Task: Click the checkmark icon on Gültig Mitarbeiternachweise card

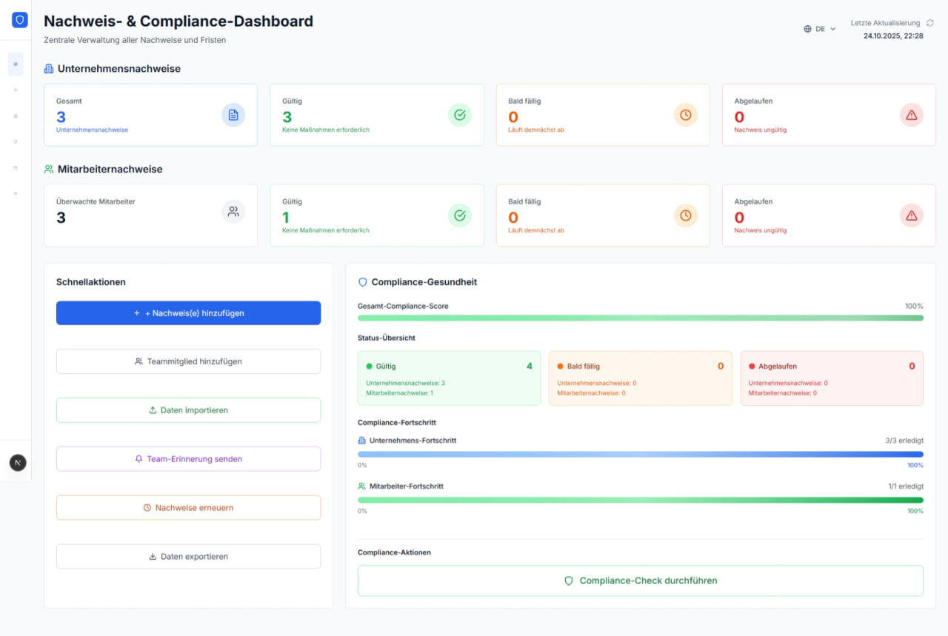Action: point(459,215)
